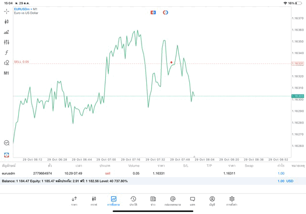Screen dimensions: 306x214
Task: Open the History (ประวัติ) tab
Action: [x=133, y=201]
